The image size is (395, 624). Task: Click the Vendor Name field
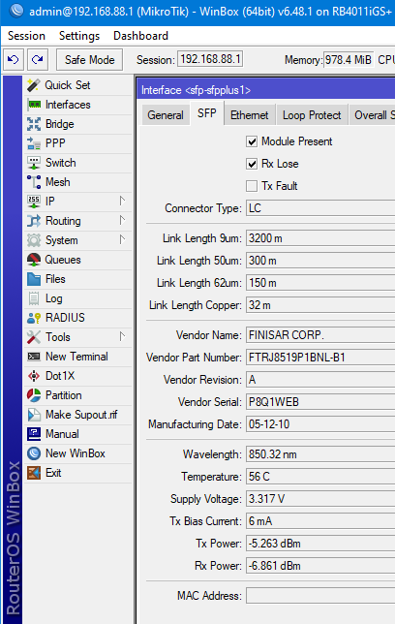point(320,335)
